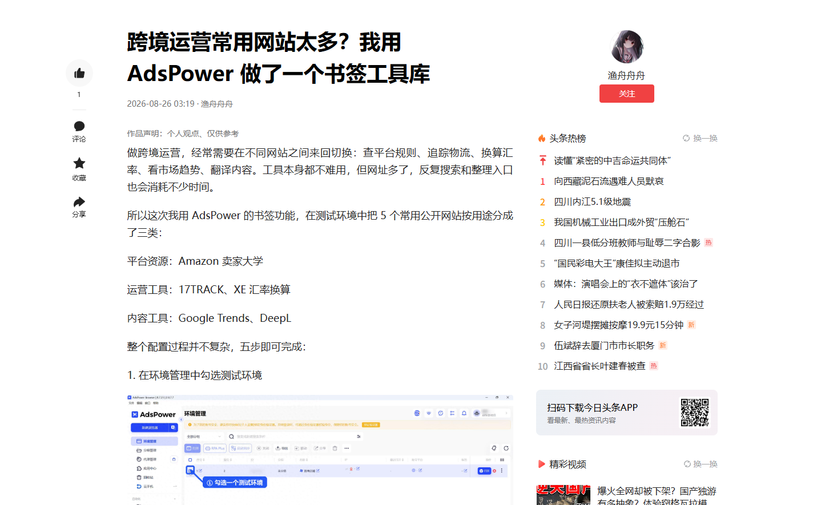Enlarge the AdsPower 环境管理 screenshot image
This screenshot has height=505, width=817.
(320, 450)
